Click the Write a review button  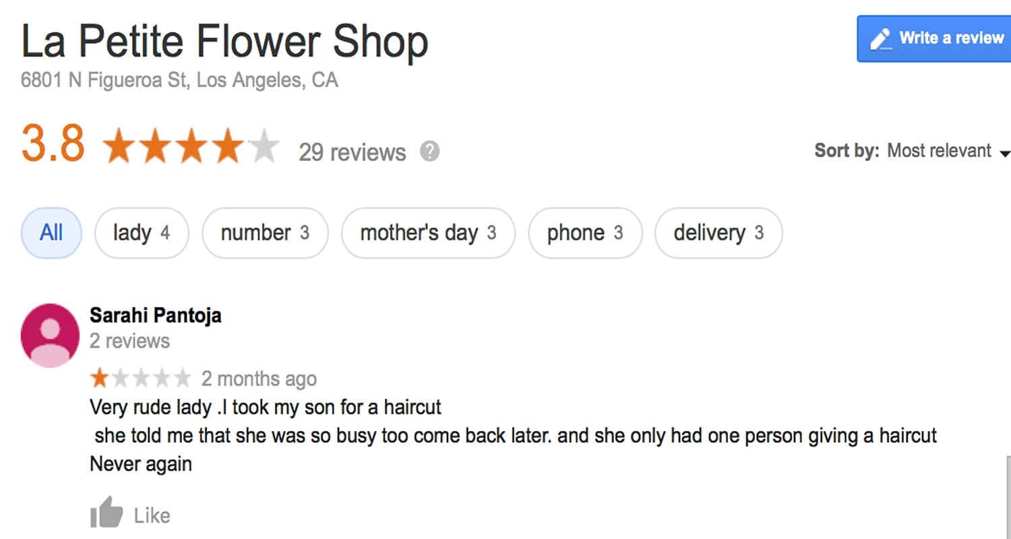point(934,39)
